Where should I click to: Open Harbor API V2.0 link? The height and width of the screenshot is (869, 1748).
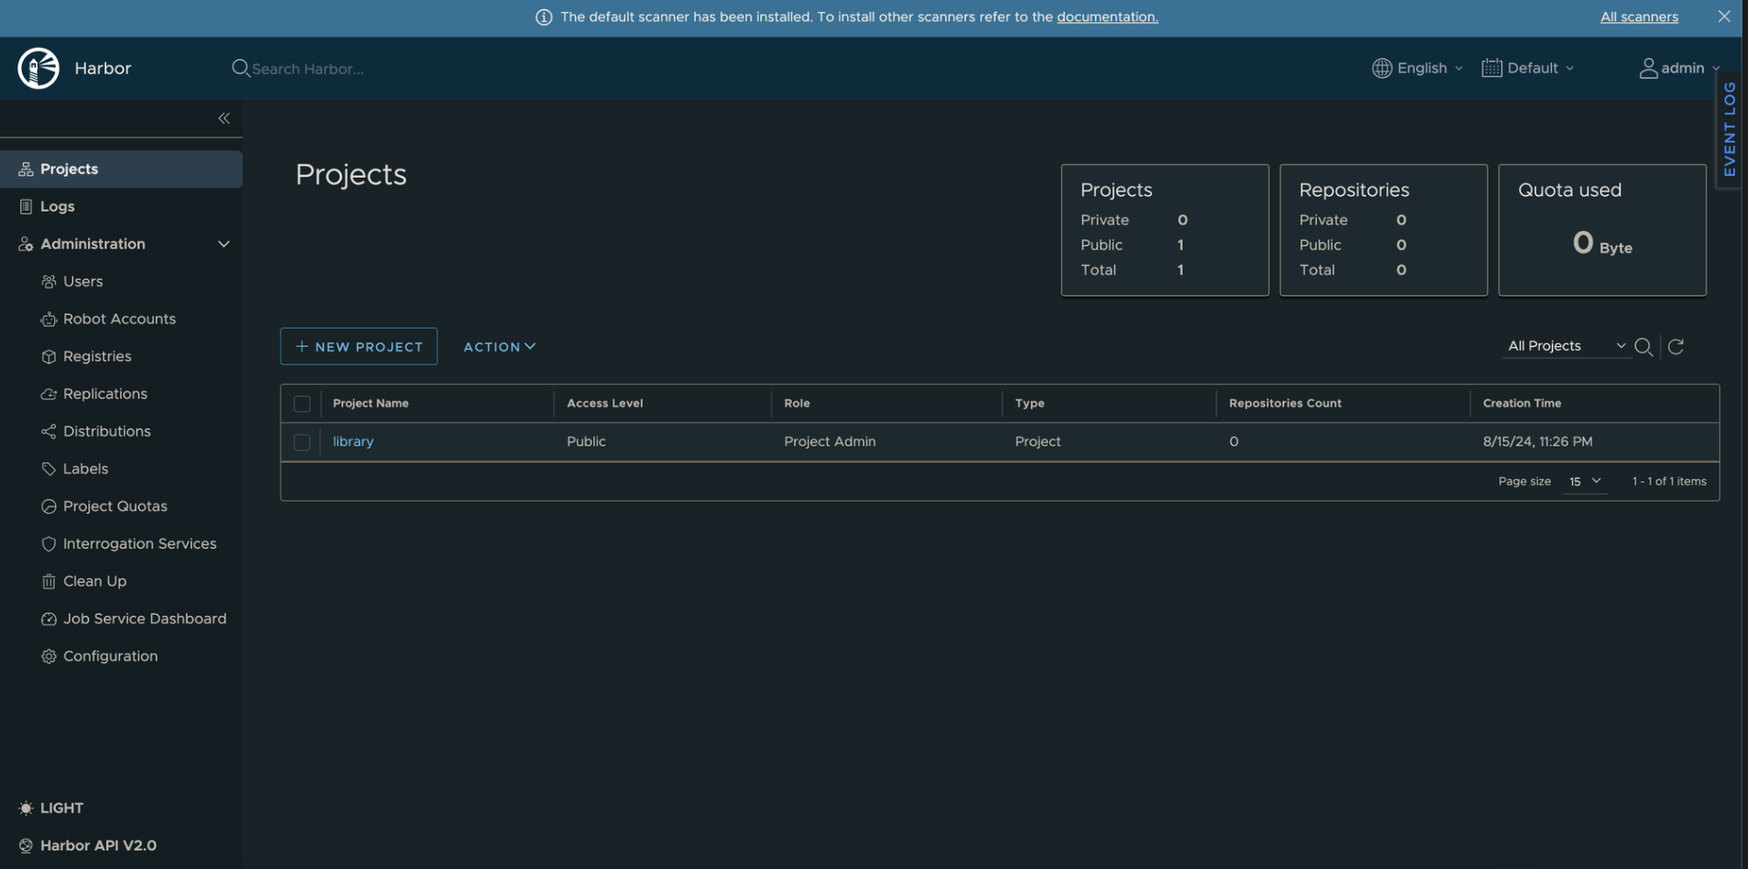99,846
